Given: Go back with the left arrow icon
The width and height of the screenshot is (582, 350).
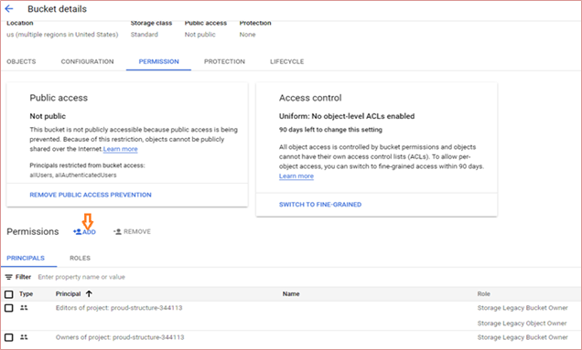Looking at the screenshot, I should [x=9, y=9].
